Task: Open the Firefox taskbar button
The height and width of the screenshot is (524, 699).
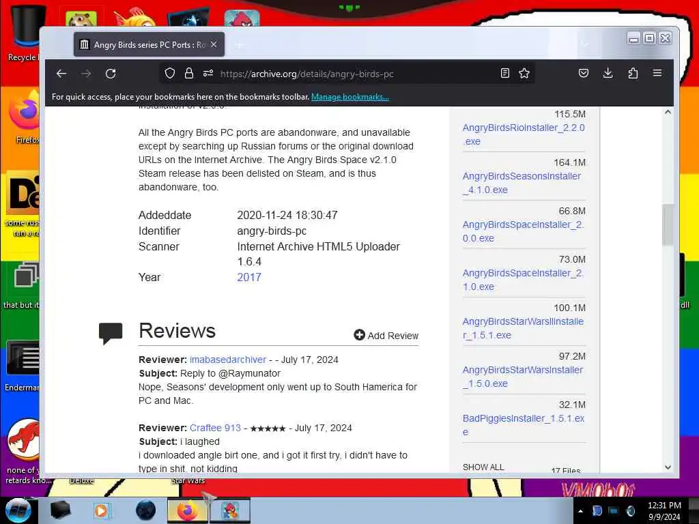Action: point(187,510)
